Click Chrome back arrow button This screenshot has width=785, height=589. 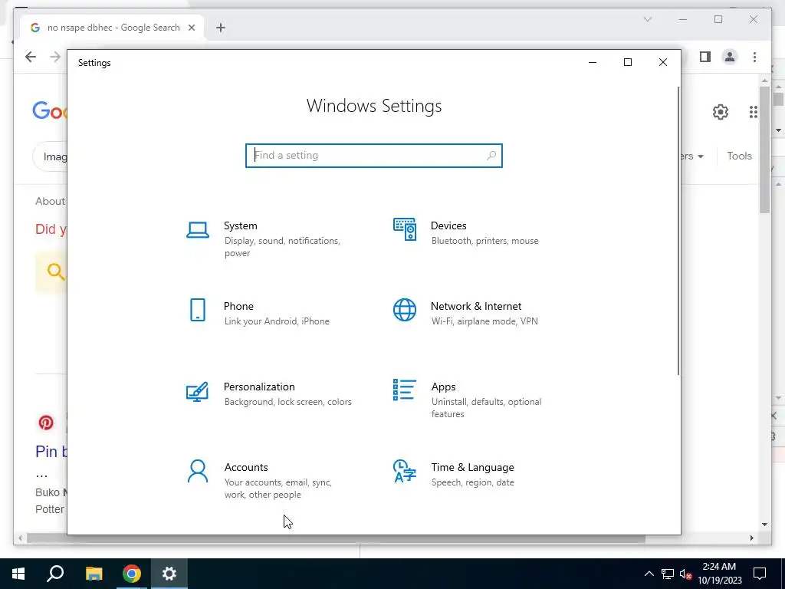(x=31, y=57)
